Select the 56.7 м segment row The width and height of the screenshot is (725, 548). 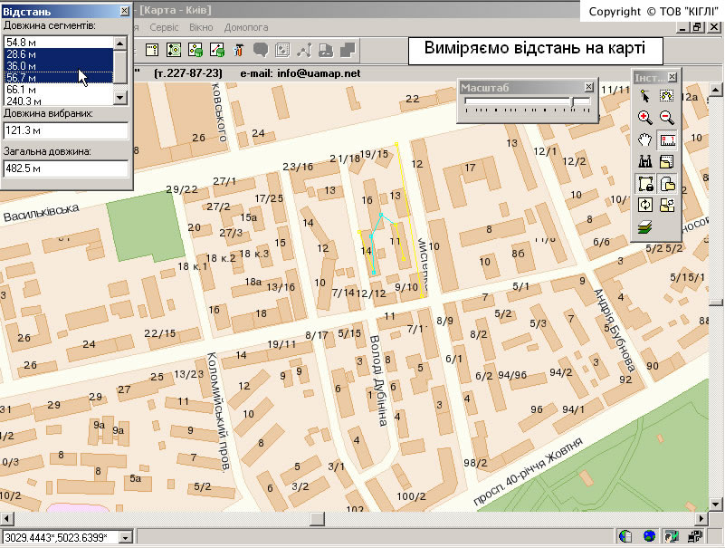58,78
